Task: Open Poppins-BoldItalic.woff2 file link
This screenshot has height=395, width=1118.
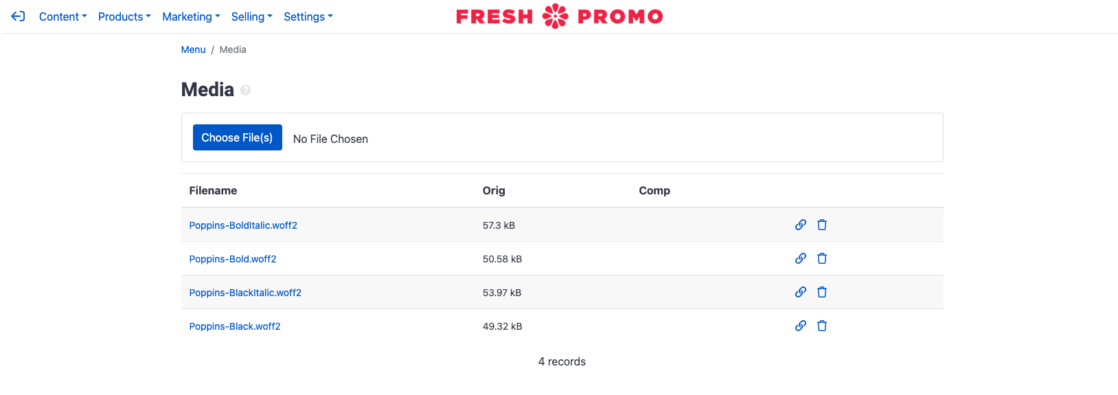Action: [x=243, y=225]
